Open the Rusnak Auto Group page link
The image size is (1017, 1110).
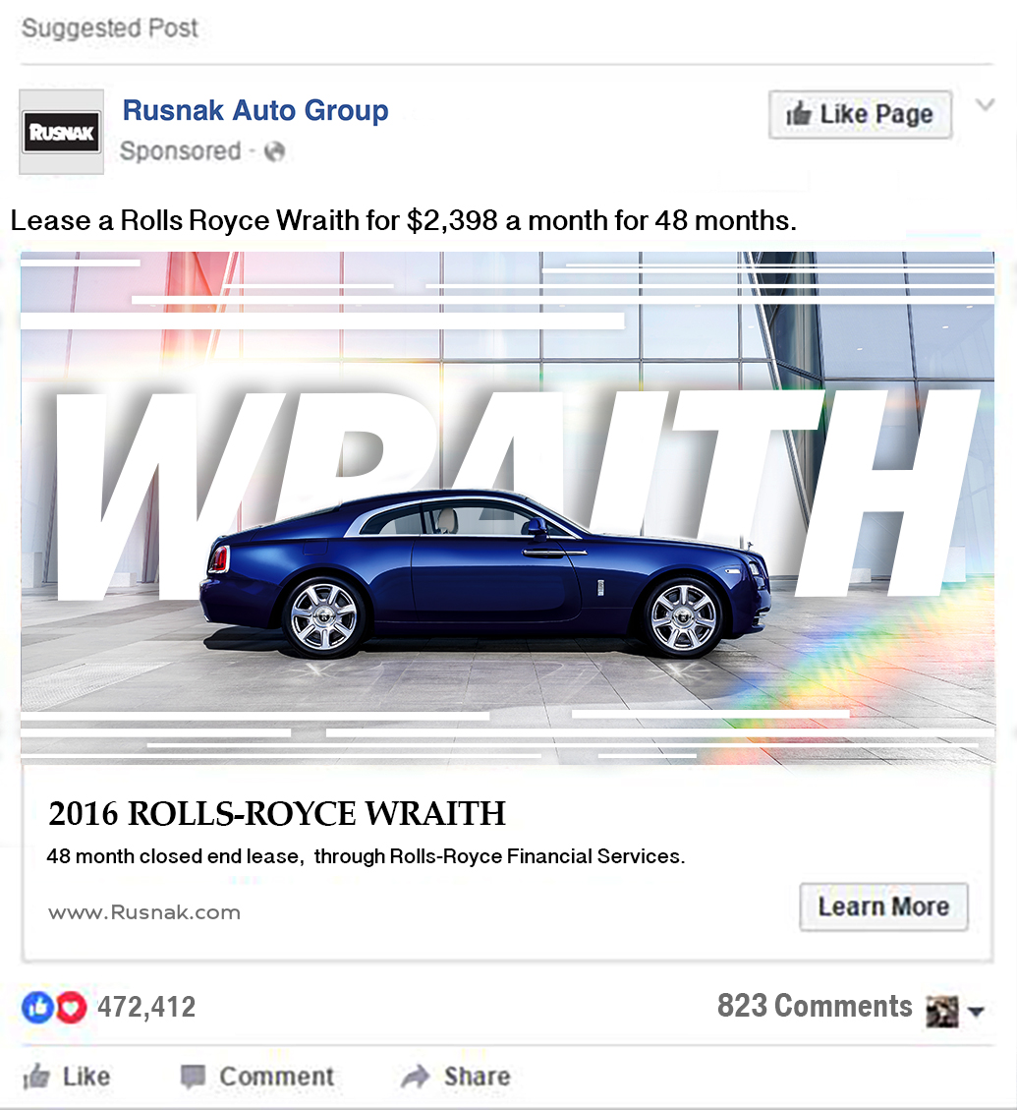point(255,110)
